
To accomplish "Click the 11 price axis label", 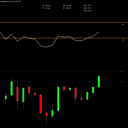I will point(122,82).
